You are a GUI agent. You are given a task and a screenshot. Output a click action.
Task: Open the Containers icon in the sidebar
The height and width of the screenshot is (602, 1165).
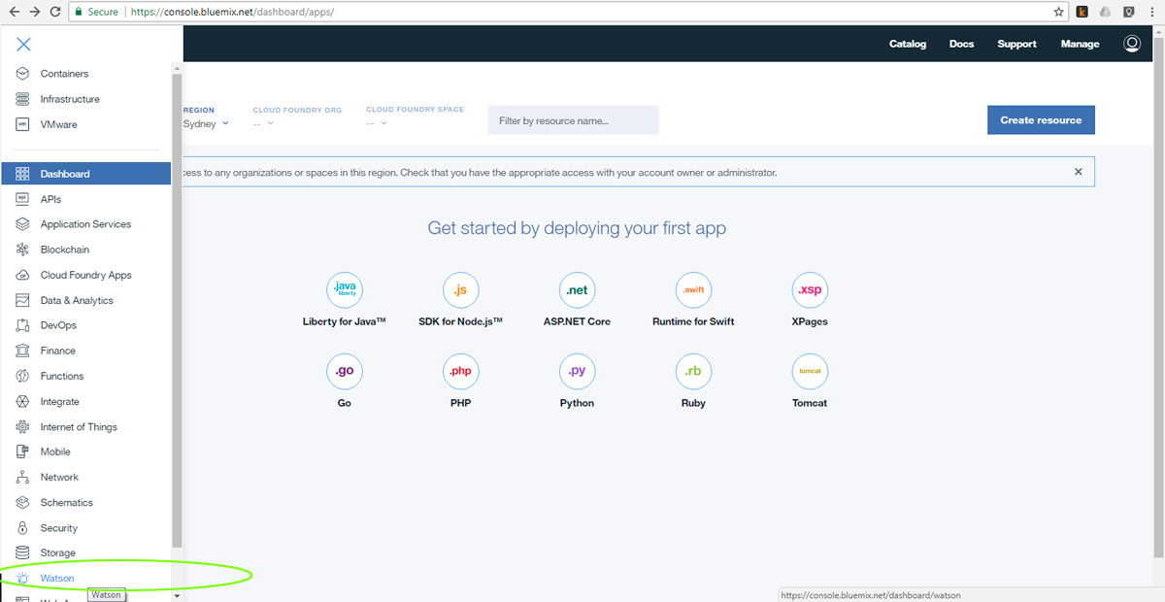click(x=22, y=74)
